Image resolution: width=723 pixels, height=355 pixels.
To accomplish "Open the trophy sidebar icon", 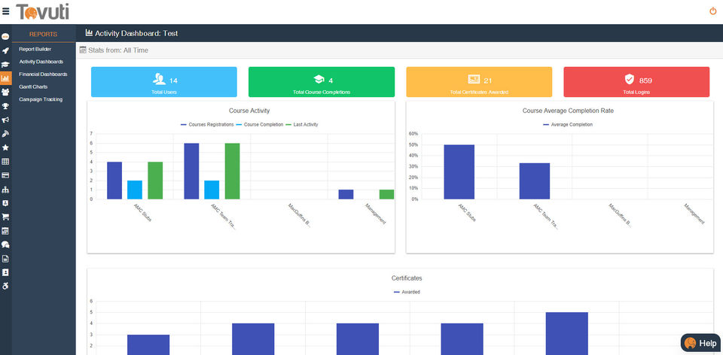I will (5, 106).
